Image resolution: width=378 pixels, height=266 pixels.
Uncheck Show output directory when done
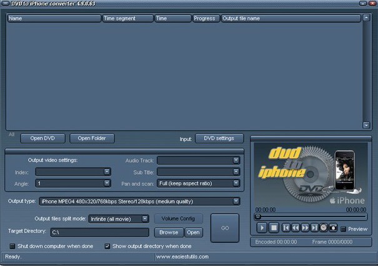tap(107, 246)
